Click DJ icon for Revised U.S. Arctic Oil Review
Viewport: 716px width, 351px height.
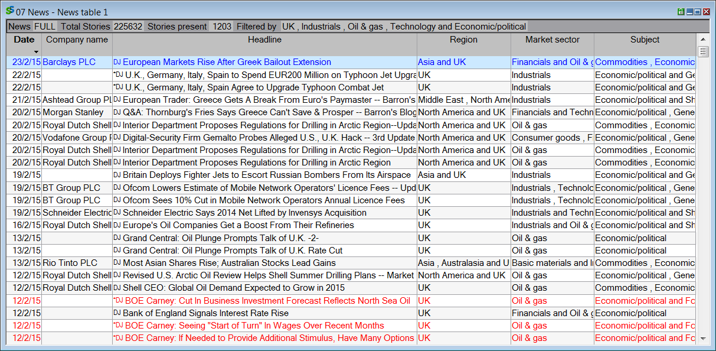(x=117, y=275)
